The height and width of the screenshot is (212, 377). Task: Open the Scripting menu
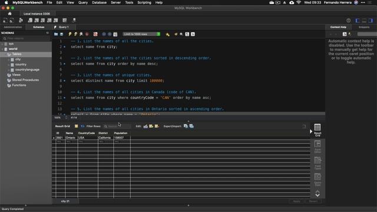pyautogui.click(x=144, y=2)
